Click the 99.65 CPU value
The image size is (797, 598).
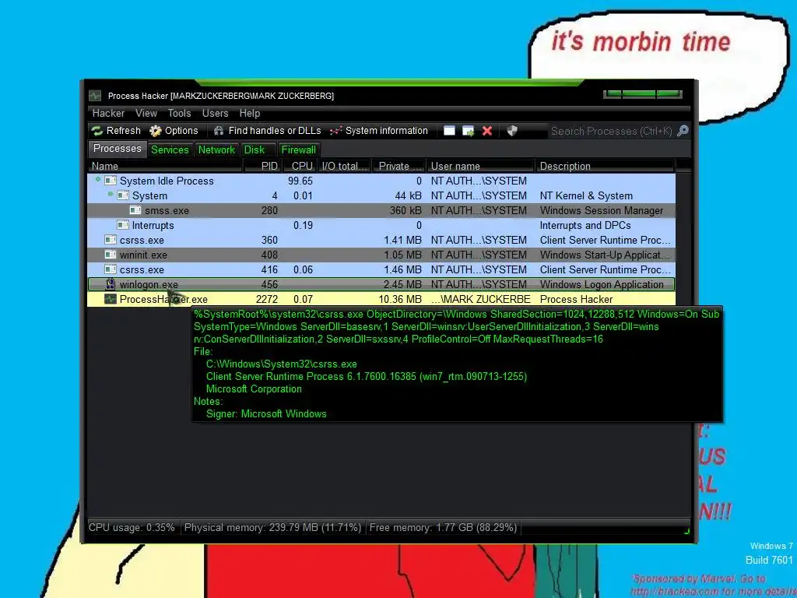click(300, 181)
